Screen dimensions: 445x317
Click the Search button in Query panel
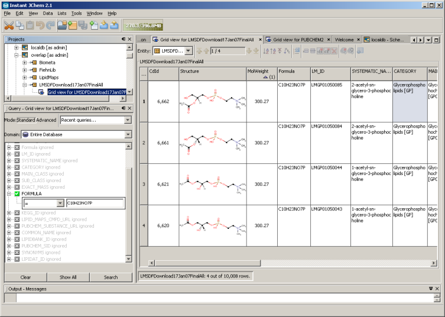(111, 277)
